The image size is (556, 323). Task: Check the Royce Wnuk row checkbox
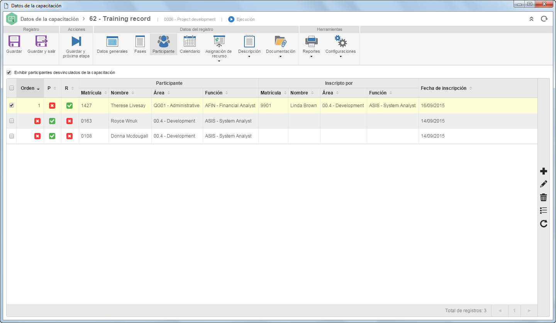click(12, 121)
